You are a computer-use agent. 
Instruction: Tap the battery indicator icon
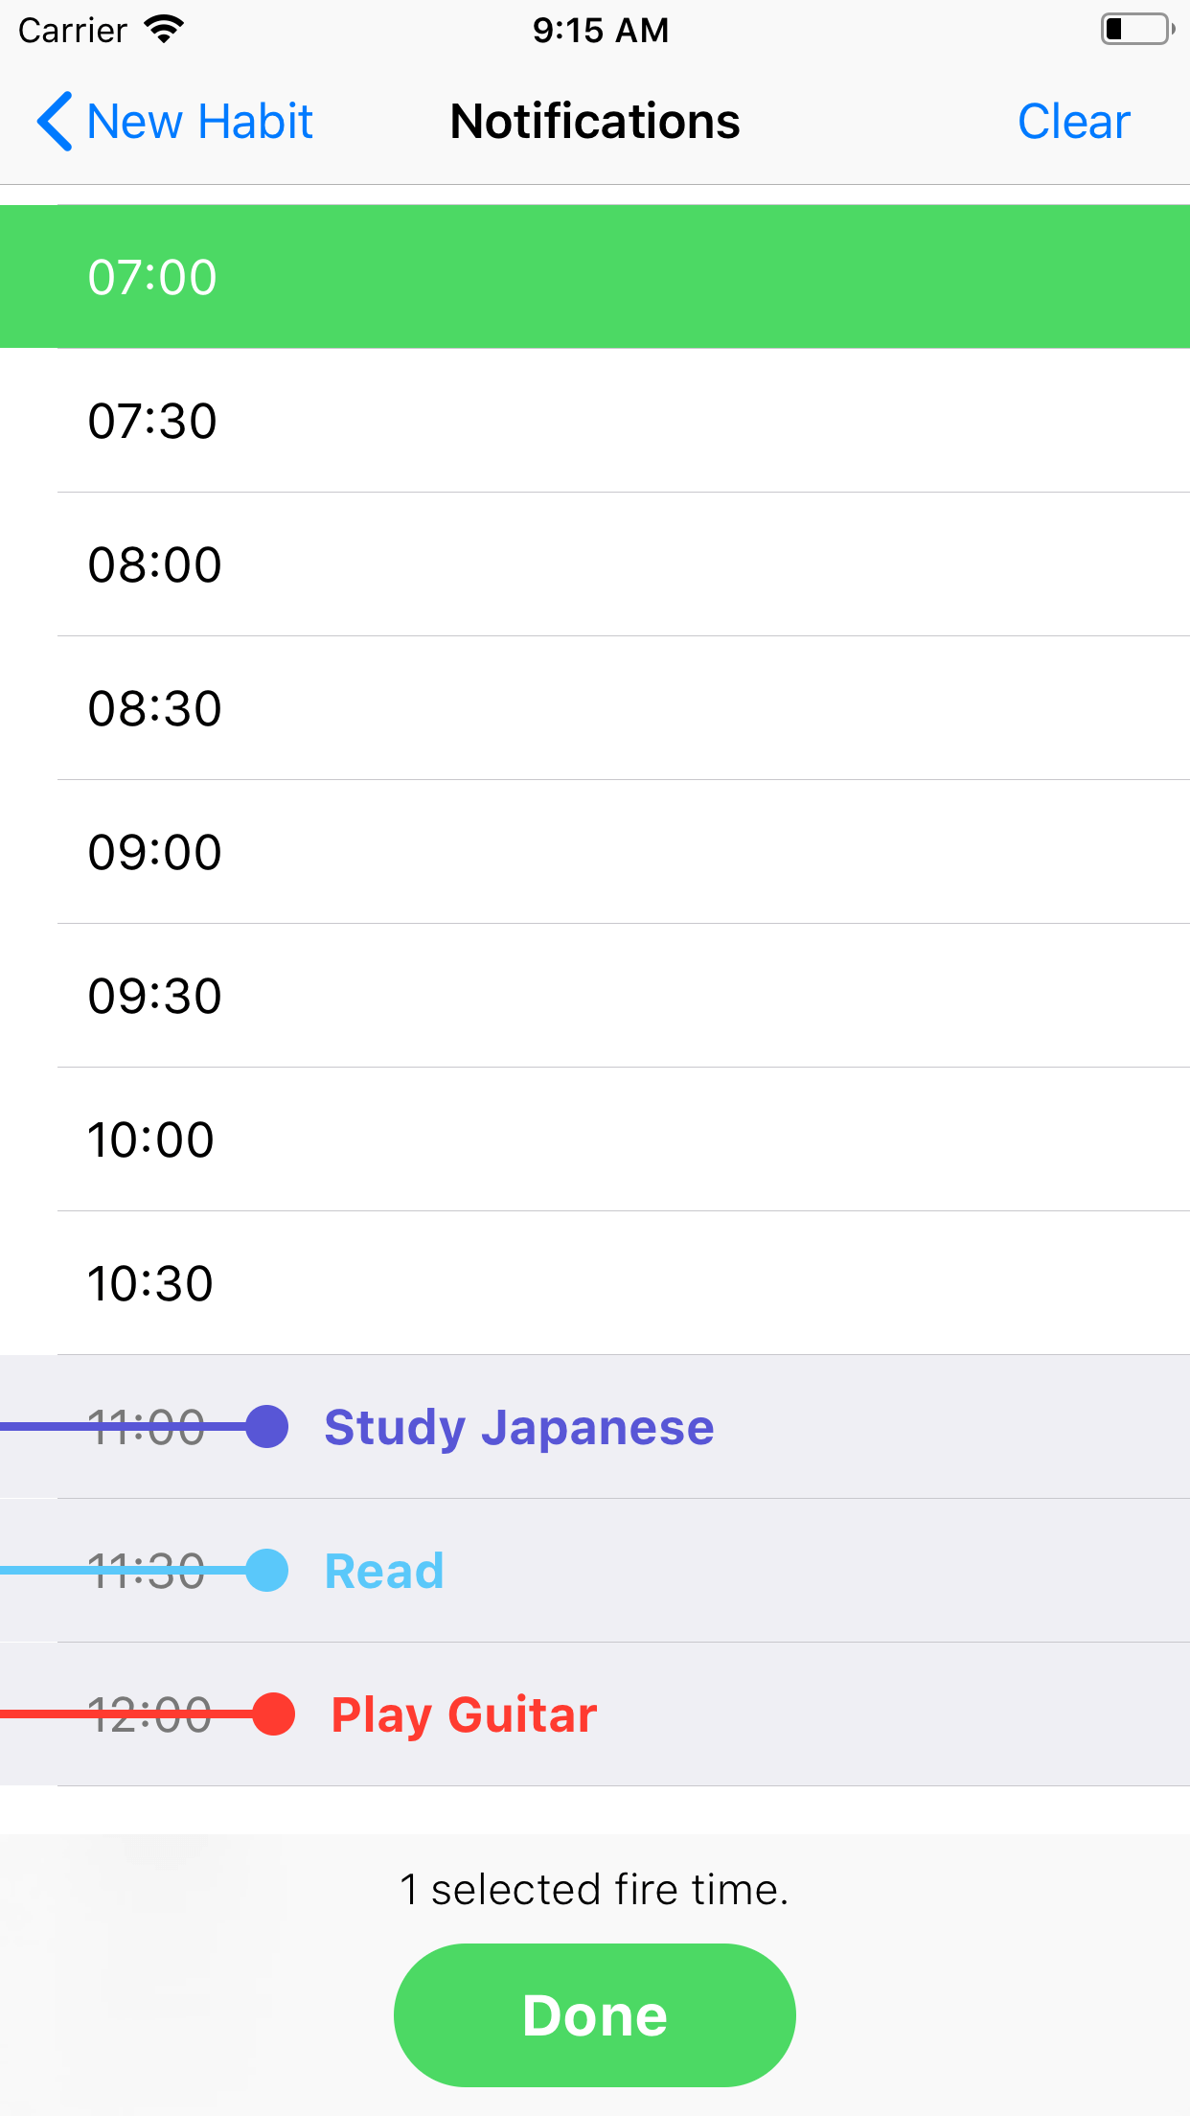[1137, 30]
